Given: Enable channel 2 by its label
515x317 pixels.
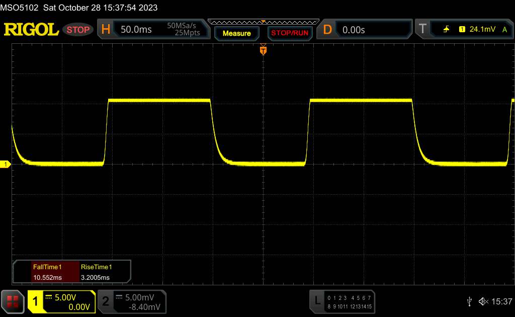Looking at the screenshot, I should 105,301.
